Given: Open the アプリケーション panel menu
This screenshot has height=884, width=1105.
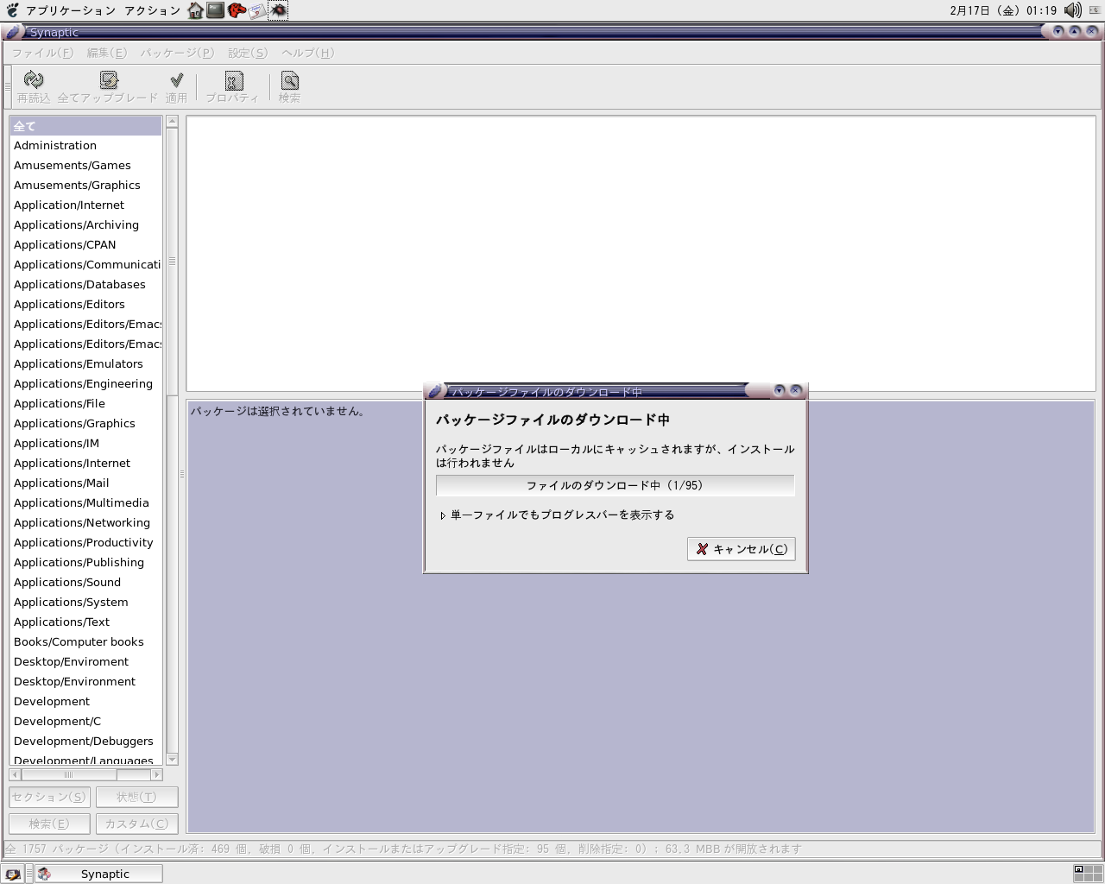Looking at the screenshot, I should (71, 10).
